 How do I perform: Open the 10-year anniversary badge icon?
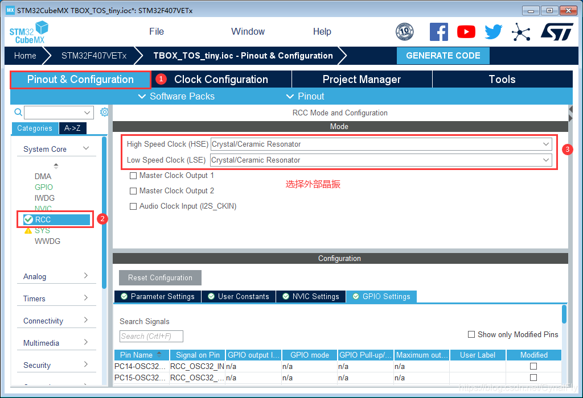[x=405, y=32]
